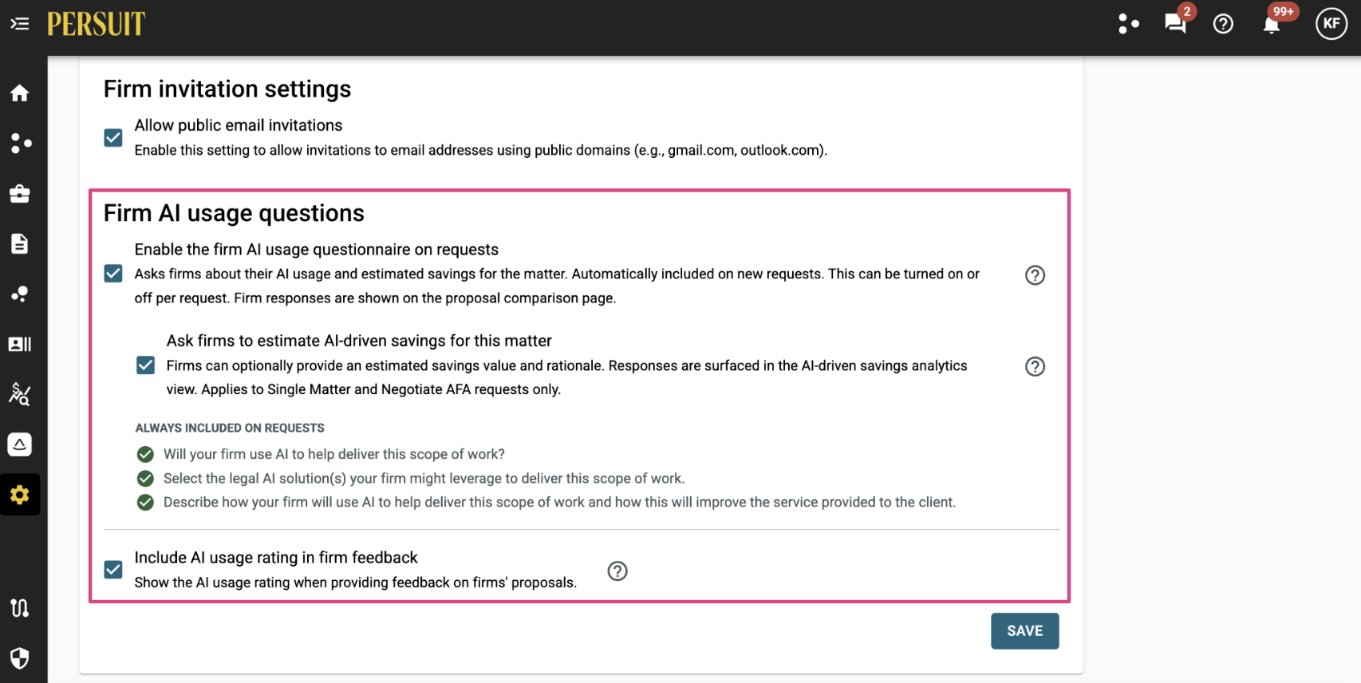This screenshot has width=1361, height=683.
Task: Expand the sidebar menu toggle
Action: [x=20, y=24]
